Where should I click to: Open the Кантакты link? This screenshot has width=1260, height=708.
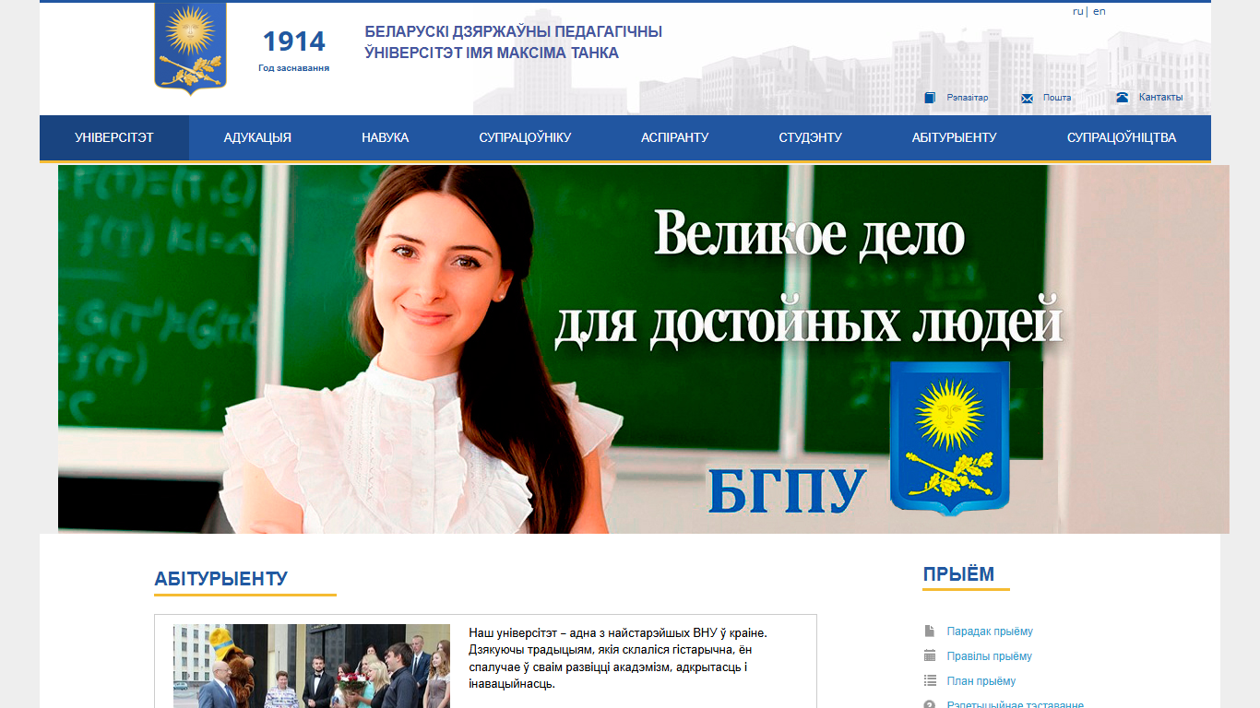[1160, 97]
